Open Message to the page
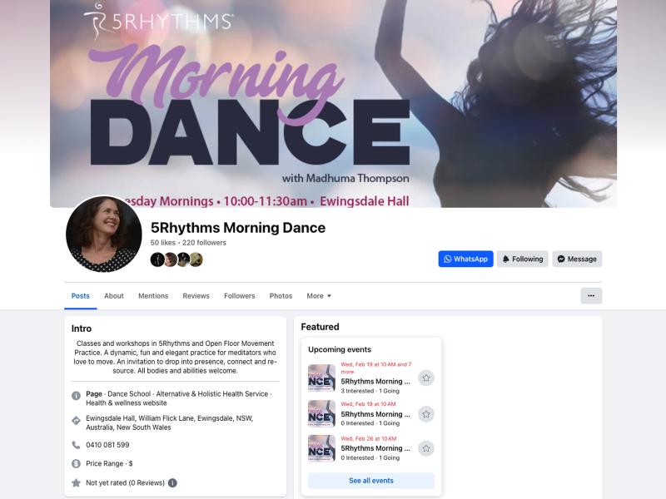This screenshot has height=499, width=666. coord(577,259)
